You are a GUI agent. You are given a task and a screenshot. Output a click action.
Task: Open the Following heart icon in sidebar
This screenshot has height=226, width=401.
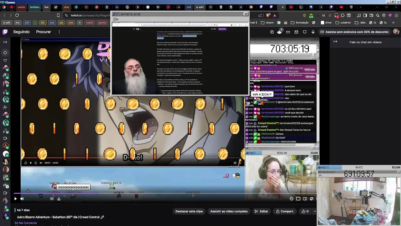[5, 60]
